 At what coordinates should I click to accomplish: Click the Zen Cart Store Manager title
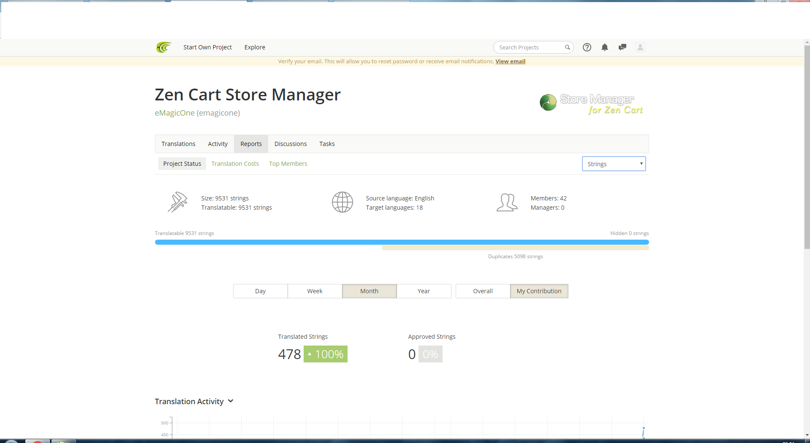coord(247,95)
